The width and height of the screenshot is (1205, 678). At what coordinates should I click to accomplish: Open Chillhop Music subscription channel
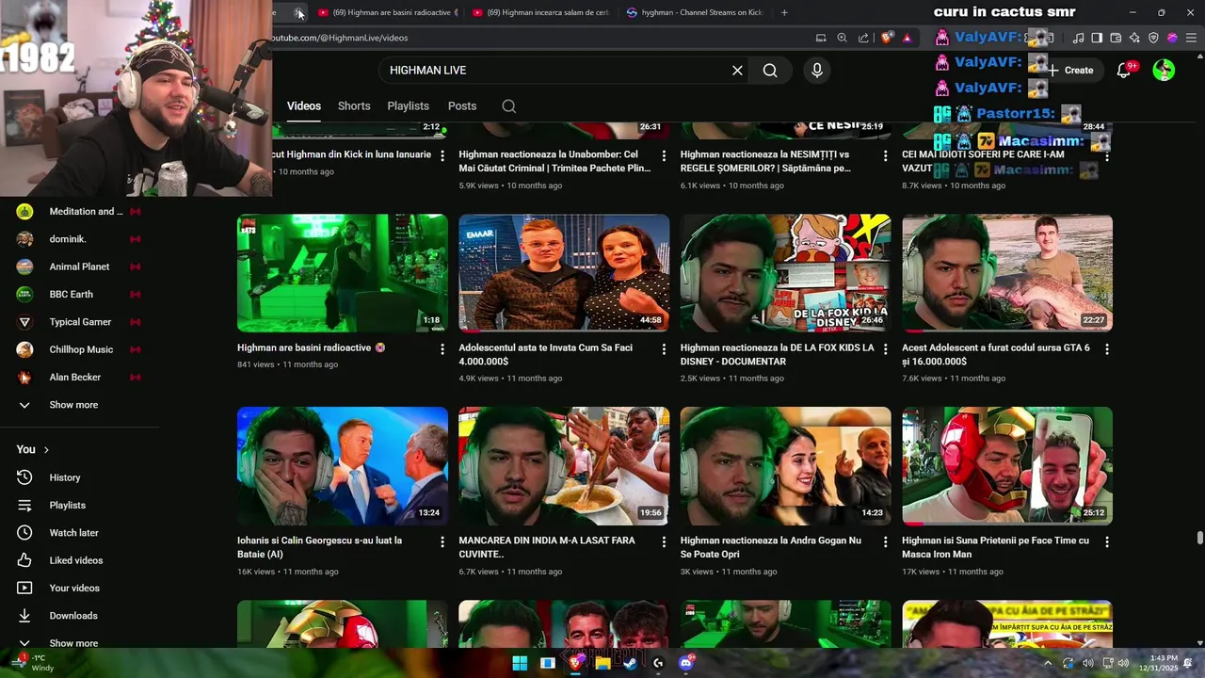pos(81,349)
